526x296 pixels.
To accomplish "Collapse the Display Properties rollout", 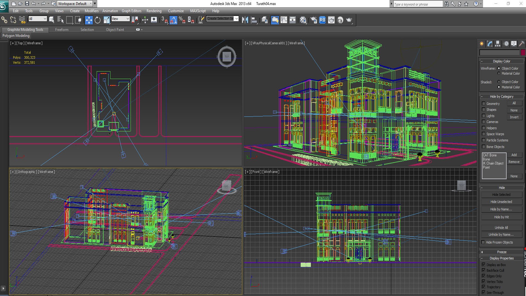I will 501,258.
